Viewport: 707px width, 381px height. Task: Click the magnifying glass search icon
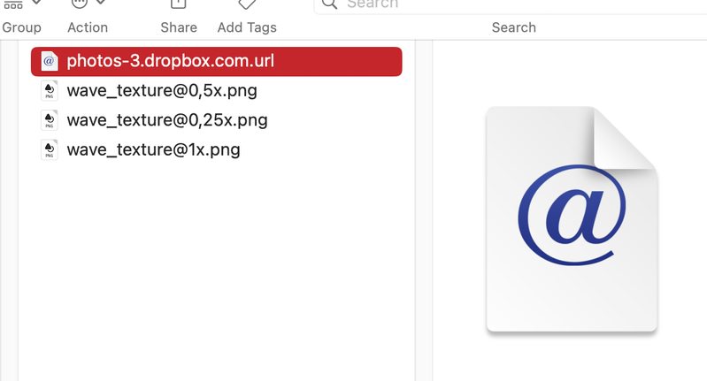(x=329, y=4)
